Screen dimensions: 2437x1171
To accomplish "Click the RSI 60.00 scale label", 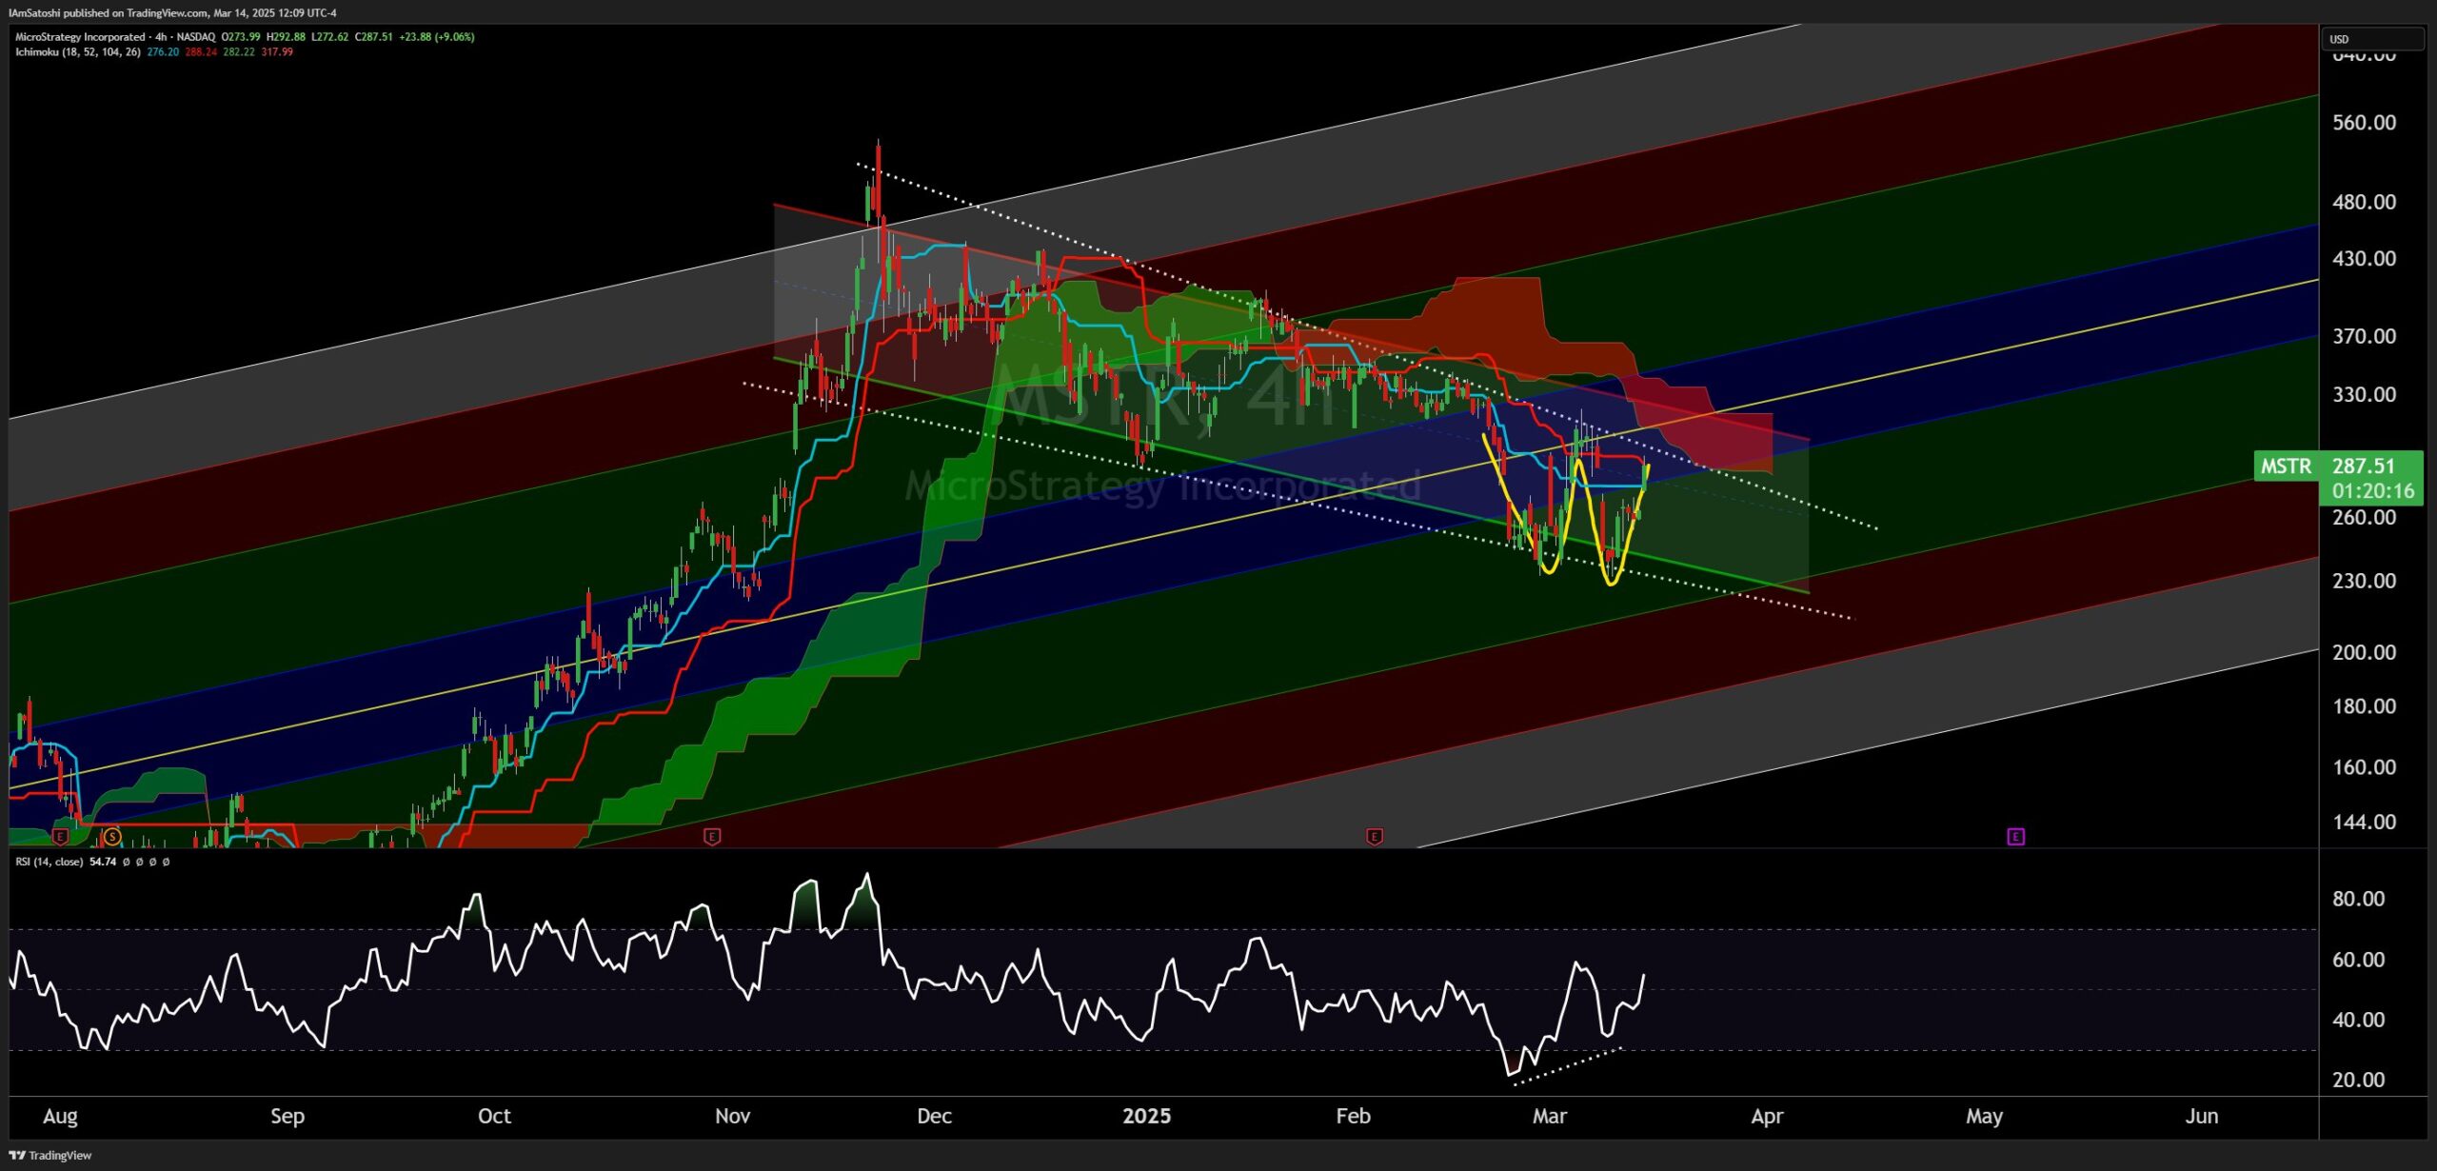I will pyautogui.click(x=2358, y=960).
